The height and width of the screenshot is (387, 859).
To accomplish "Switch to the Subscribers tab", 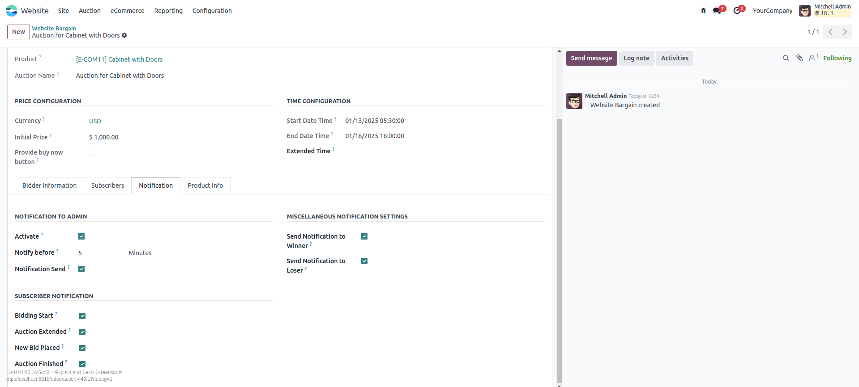I will tap(108, 185).
